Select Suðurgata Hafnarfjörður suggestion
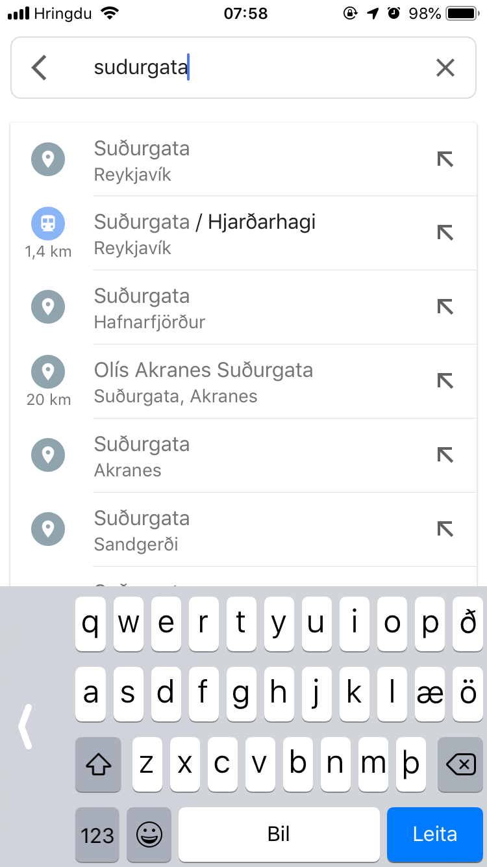The height and width of the screenshot is (867, 487). (260, 307)
